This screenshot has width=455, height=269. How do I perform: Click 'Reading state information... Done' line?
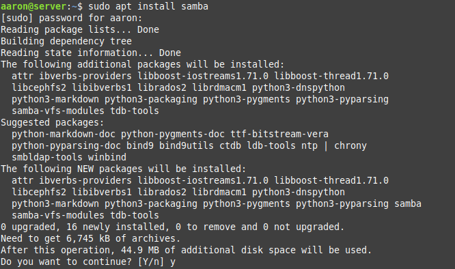91,53
